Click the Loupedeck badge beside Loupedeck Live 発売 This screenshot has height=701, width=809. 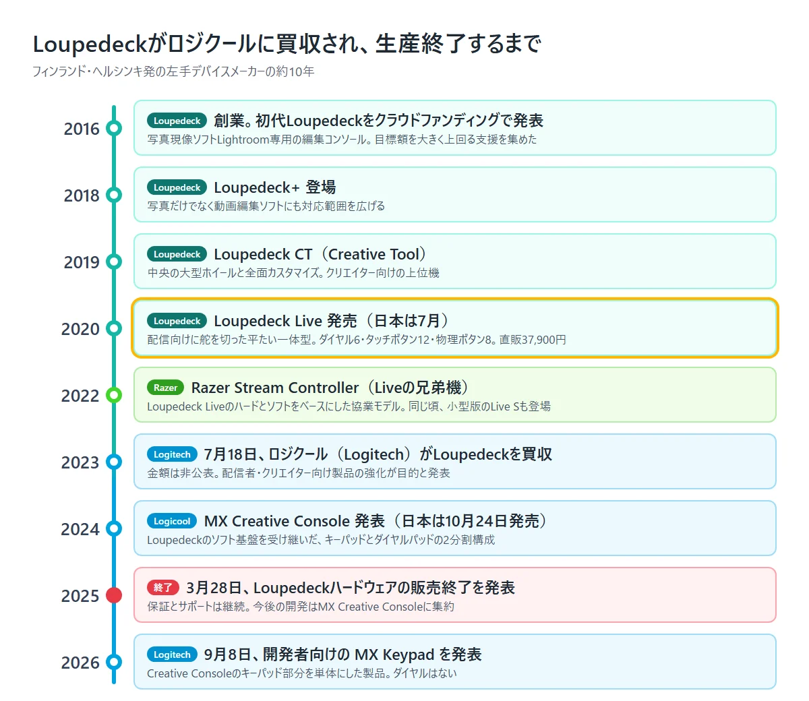click(177, 321)
